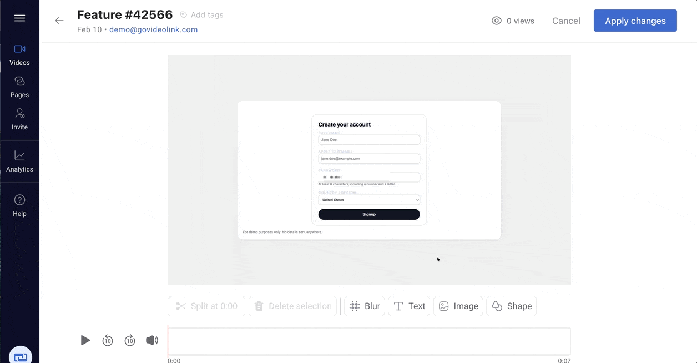Image resolution: width=697 pixels, height=363 pixels.
Task: Mute the video audio
Action: click(152, 340)
